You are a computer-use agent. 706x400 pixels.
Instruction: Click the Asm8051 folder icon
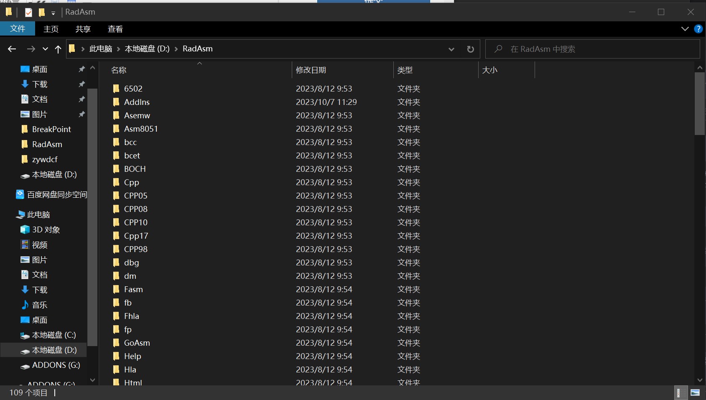(x=116, y=129)
